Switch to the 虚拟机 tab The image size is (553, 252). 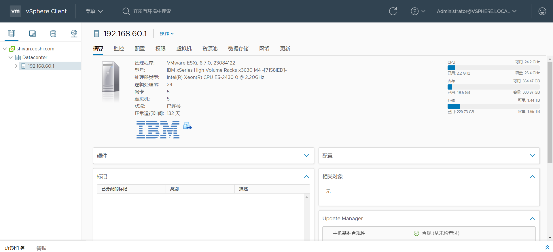184,49
